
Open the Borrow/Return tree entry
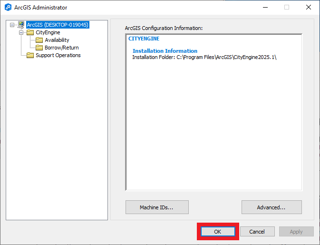(62, 48)
